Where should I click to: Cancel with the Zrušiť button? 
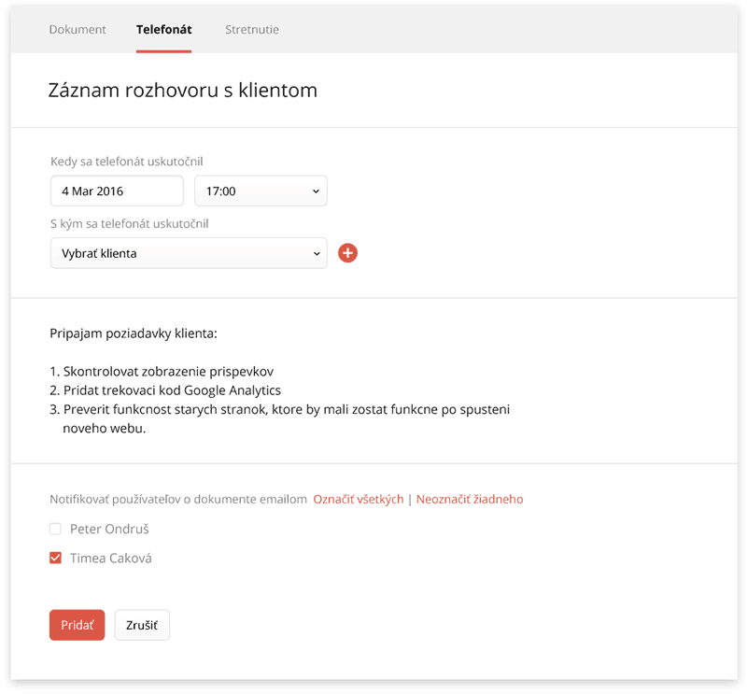[142, 625]
